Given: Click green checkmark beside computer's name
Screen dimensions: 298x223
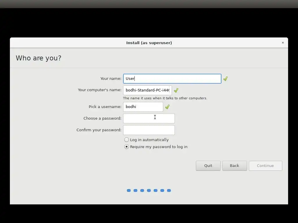Looking at the screenshot, I should click(x=176, y=90).
